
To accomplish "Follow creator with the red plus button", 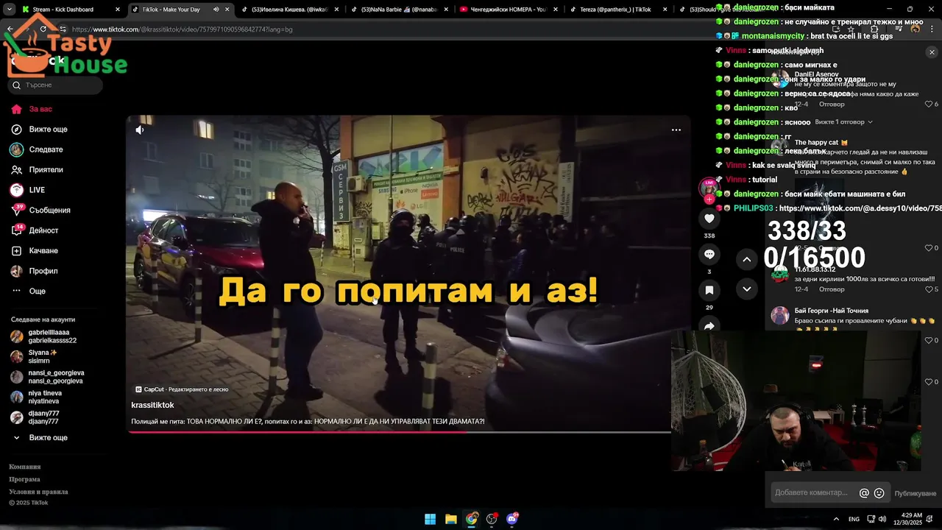I will point(709,199).
